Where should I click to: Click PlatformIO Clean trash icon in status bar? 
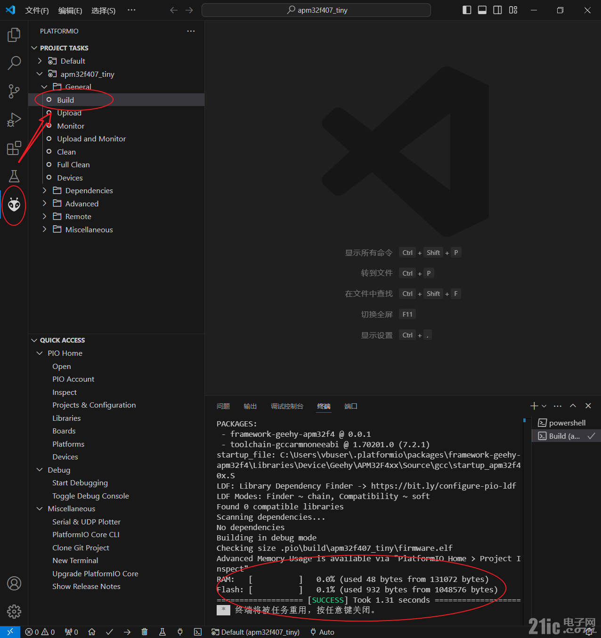coord(145,632)
